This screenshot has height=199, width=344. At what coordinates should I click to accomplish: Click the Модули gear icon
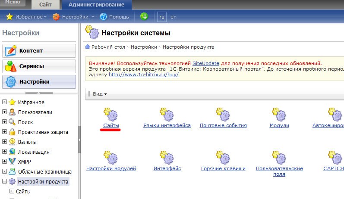pos(279,115)
